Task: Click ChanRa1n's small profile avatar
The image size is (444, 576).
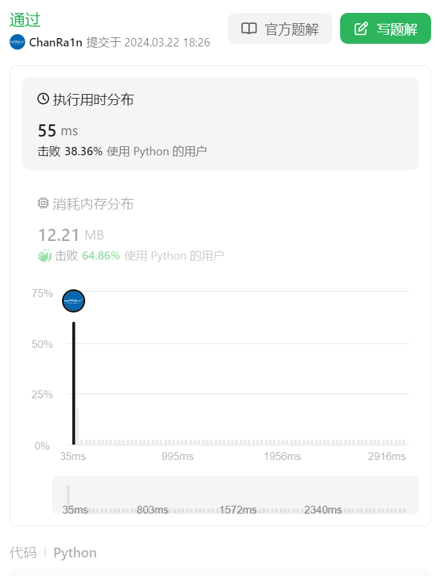Action: pos(17,43)
